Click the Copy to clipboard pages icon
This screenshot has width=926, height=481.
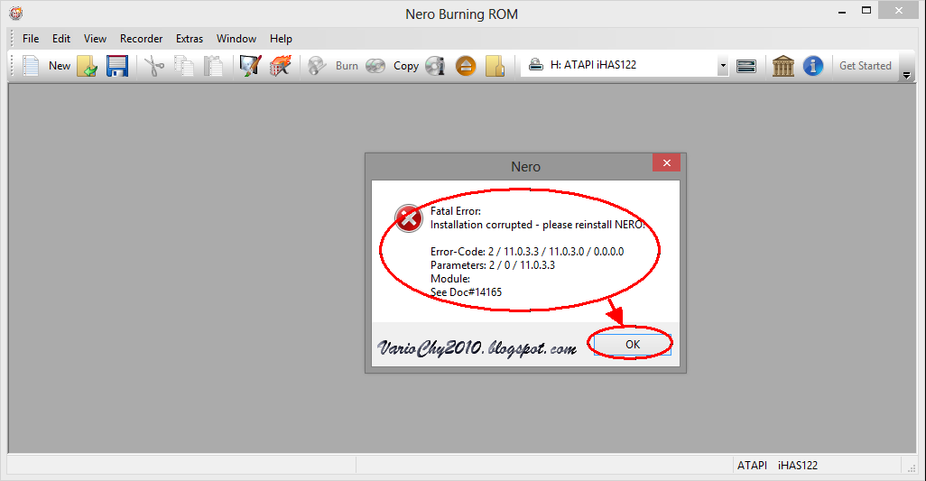coord(183,66)
